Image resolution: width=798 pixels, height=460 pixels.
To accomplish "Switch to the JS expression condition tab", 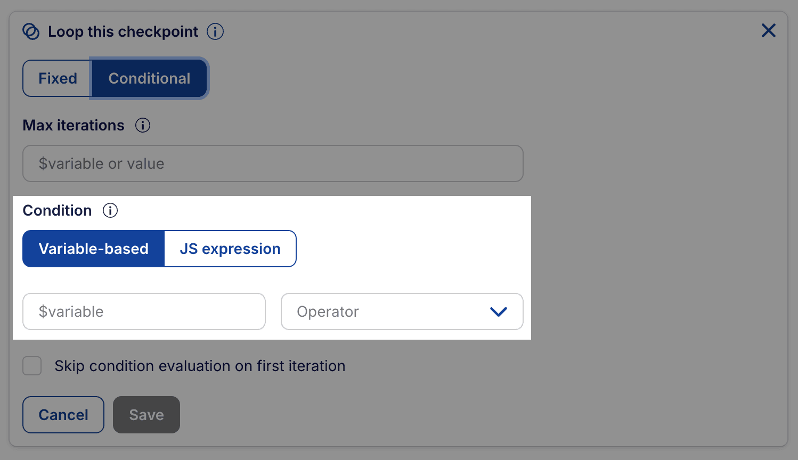I will (230, 249).
